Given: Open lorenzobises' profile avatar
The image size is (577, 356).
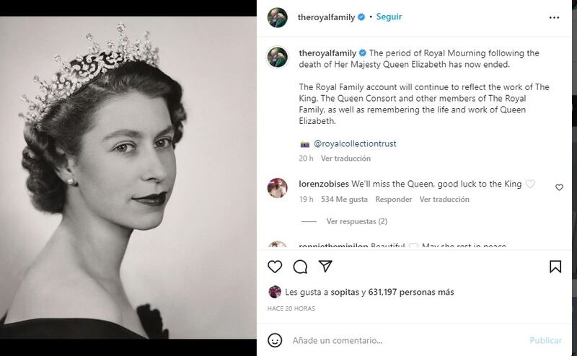Looking at the screenshot, I should (278, 188).
